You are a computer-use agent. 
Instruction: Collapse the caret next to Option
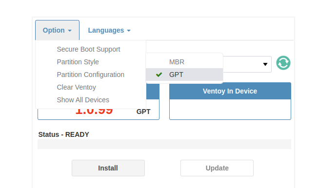(x=70, y=31)
